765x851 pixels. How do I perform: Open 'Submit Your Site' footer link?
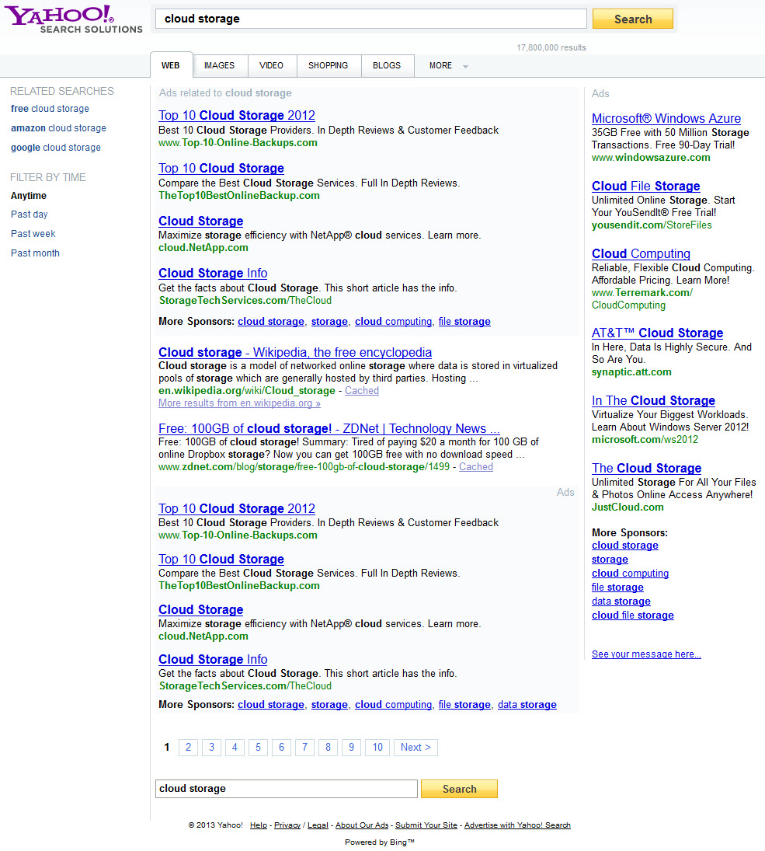coord(426,825)
